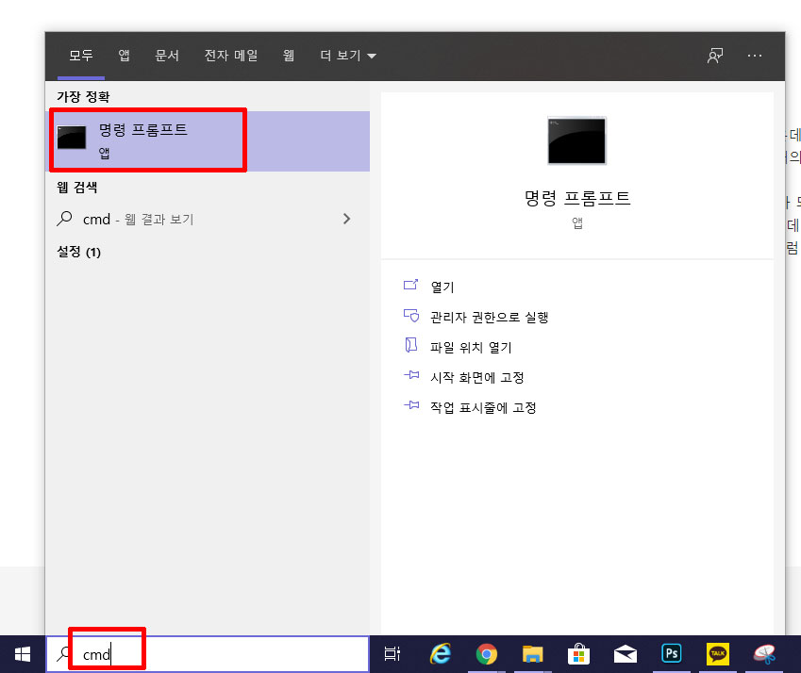Click the magnifier icon beside cmd web result
The height and width of the screenshot is (673, 801).
(64, 219)
